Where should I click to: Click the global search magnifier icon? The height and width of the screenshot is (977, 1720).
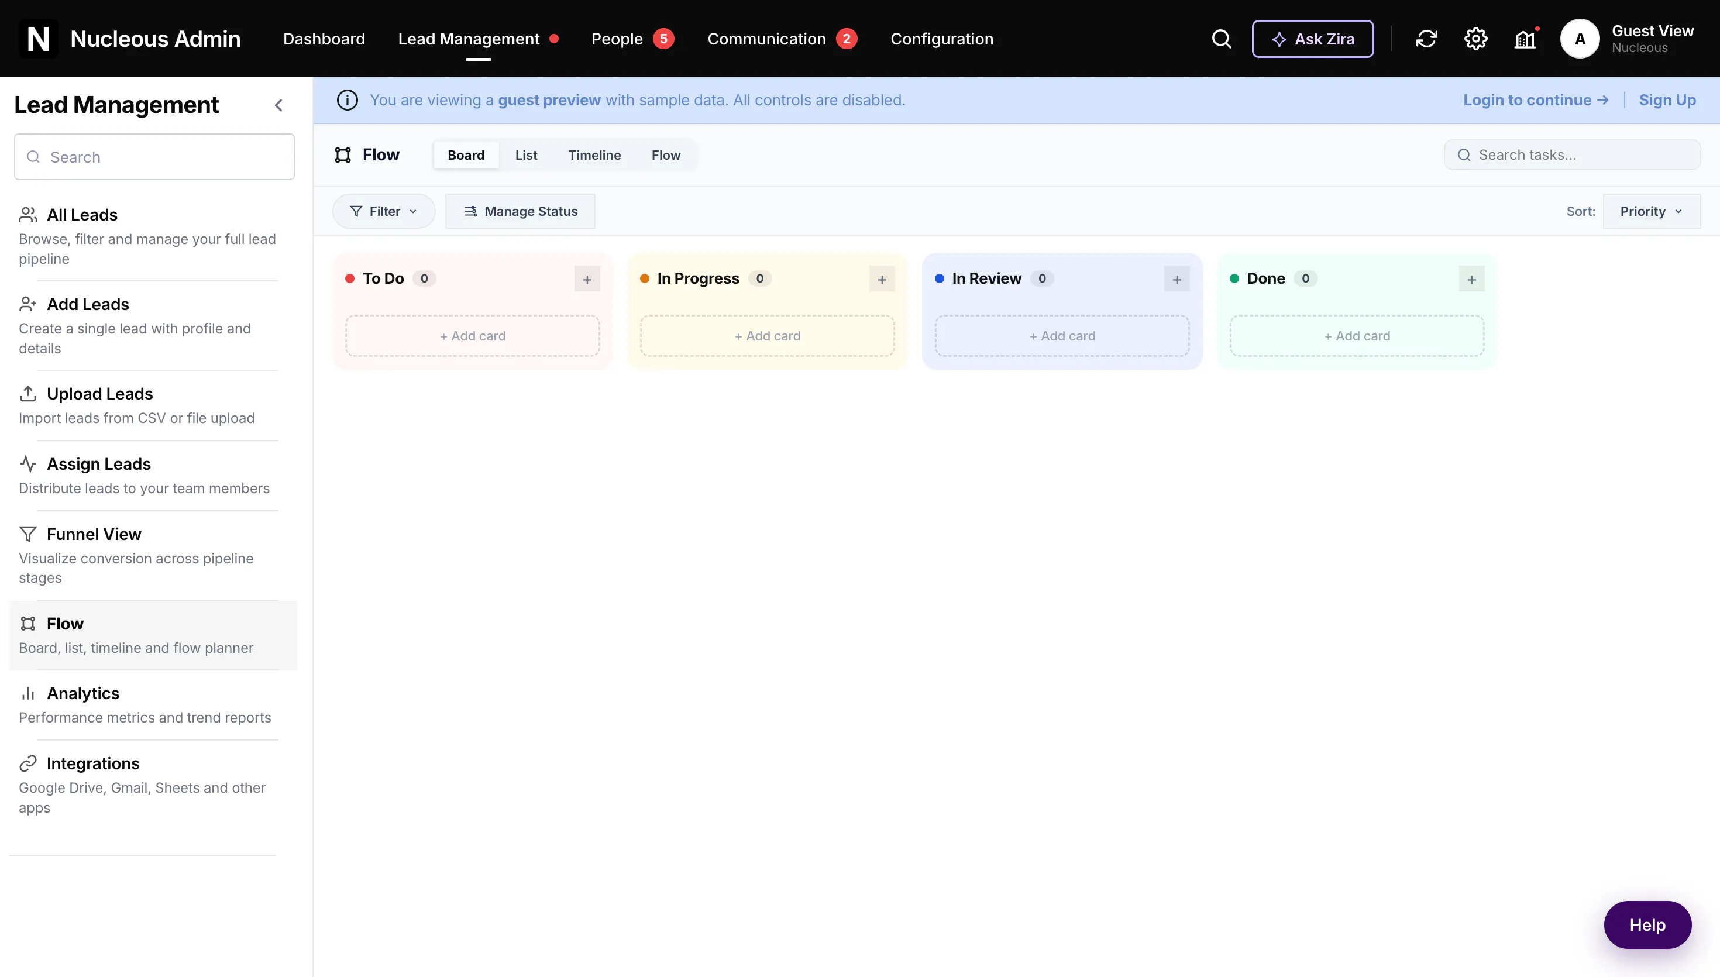pyautogui.click(x=1222, y=39)
